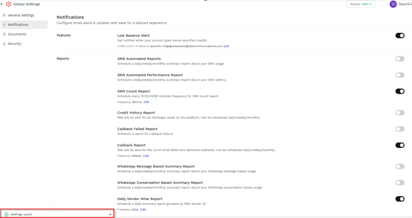
Task: Dismiss the Settings saved toast with X
Action: pyautogui.click(x=110, y=214)
